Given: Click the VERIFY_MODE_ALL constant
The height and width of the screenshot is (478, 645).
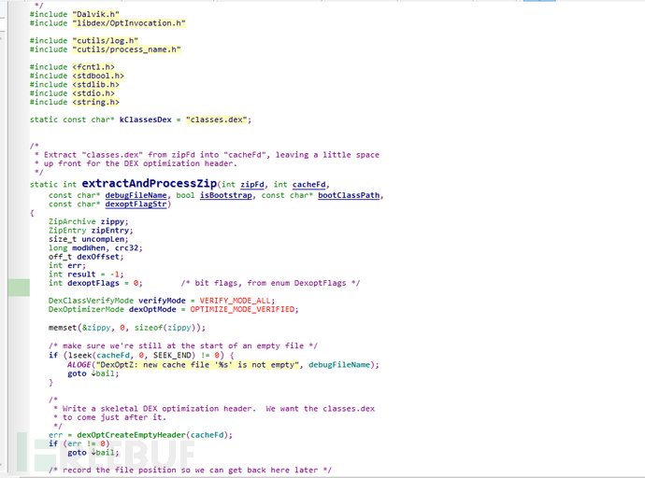Looking at the screenshot, I should pyautogui.click(x=236, y=301).
